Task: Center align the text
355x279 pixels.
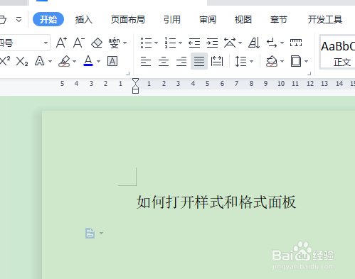Action: point(164,61)
